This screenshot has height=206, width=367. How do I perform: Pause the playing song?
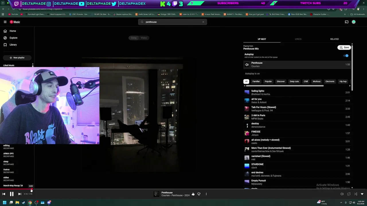pyautogui.click(x=12, y=194)
